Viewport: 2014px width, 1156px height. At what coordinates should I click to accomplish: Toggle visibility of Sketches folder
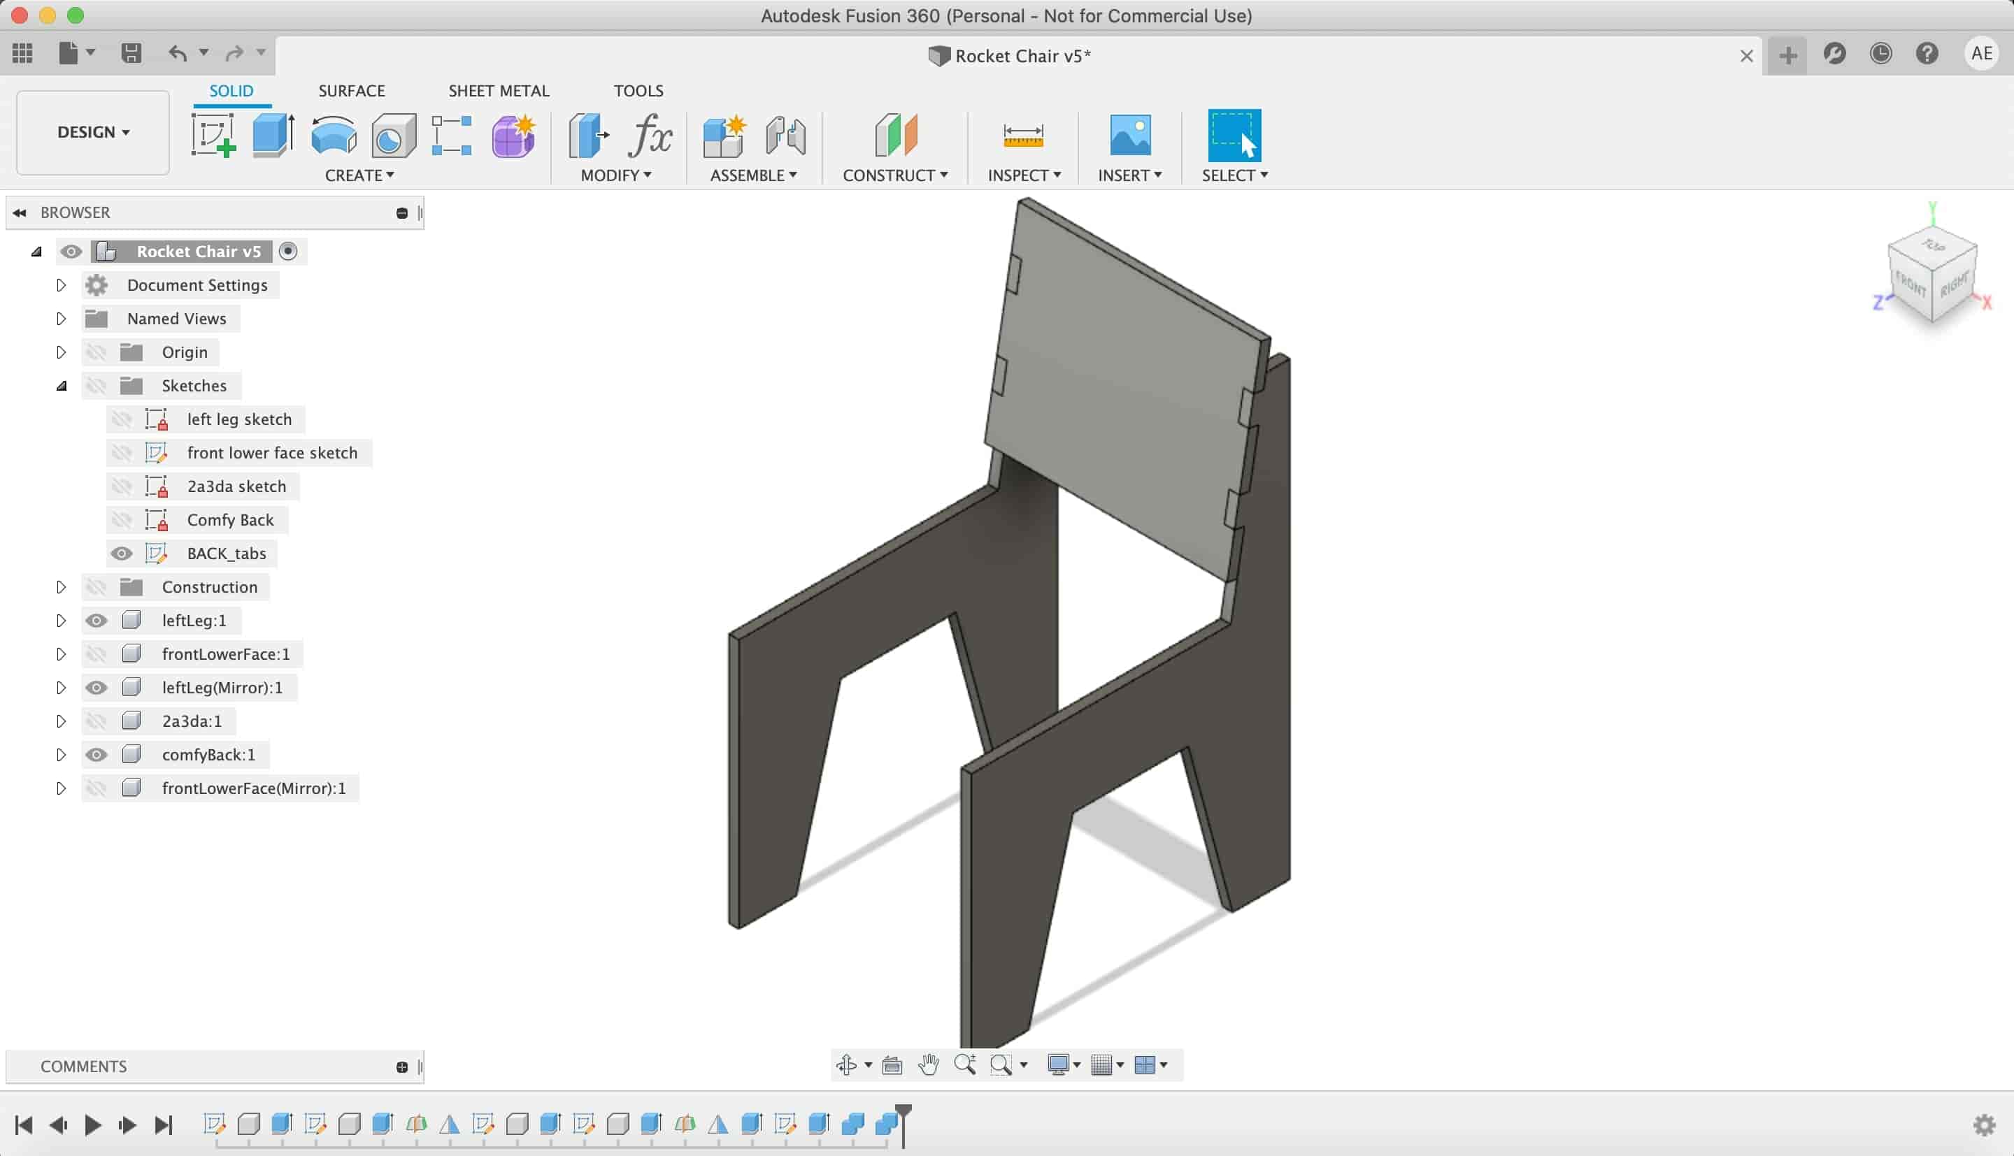96,386
